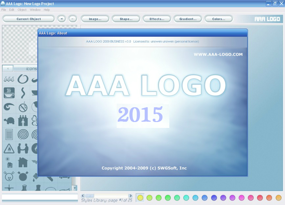Open the File menu
285x205 pixels.
(x=4, y=10)
